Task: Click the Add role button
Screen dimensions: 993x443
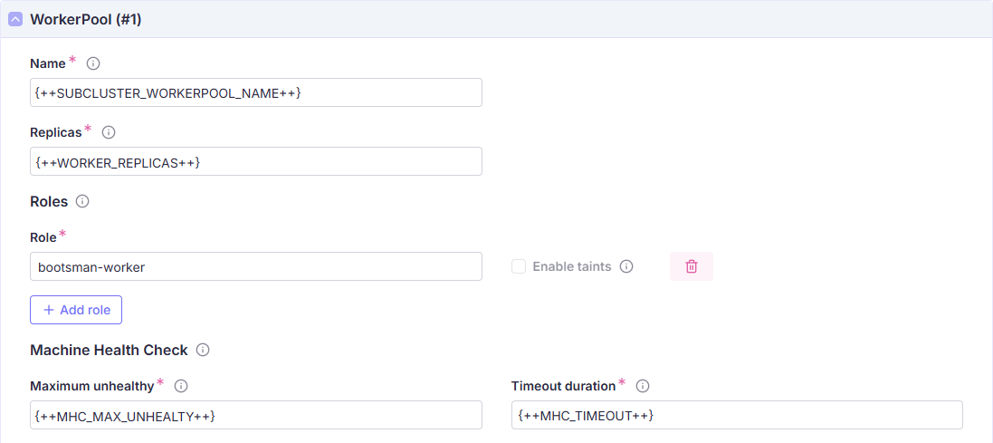Action: [x=76, y=310]
